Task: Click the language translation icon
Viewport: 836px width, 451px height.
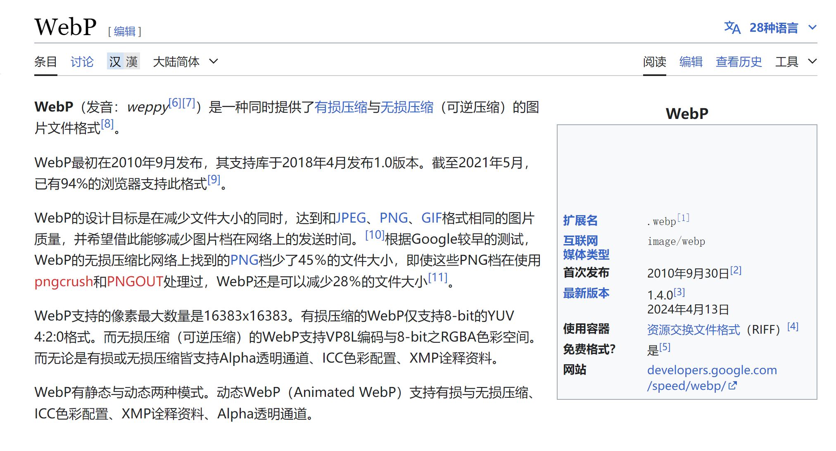Action: coord(732,28)
